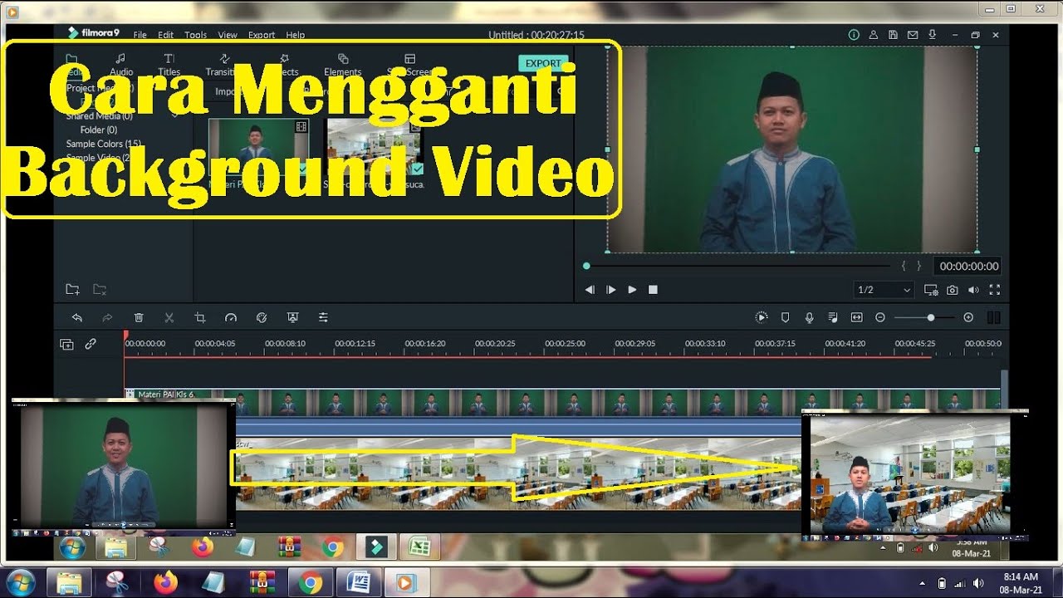Open the Tools menu

pos(196,35)
